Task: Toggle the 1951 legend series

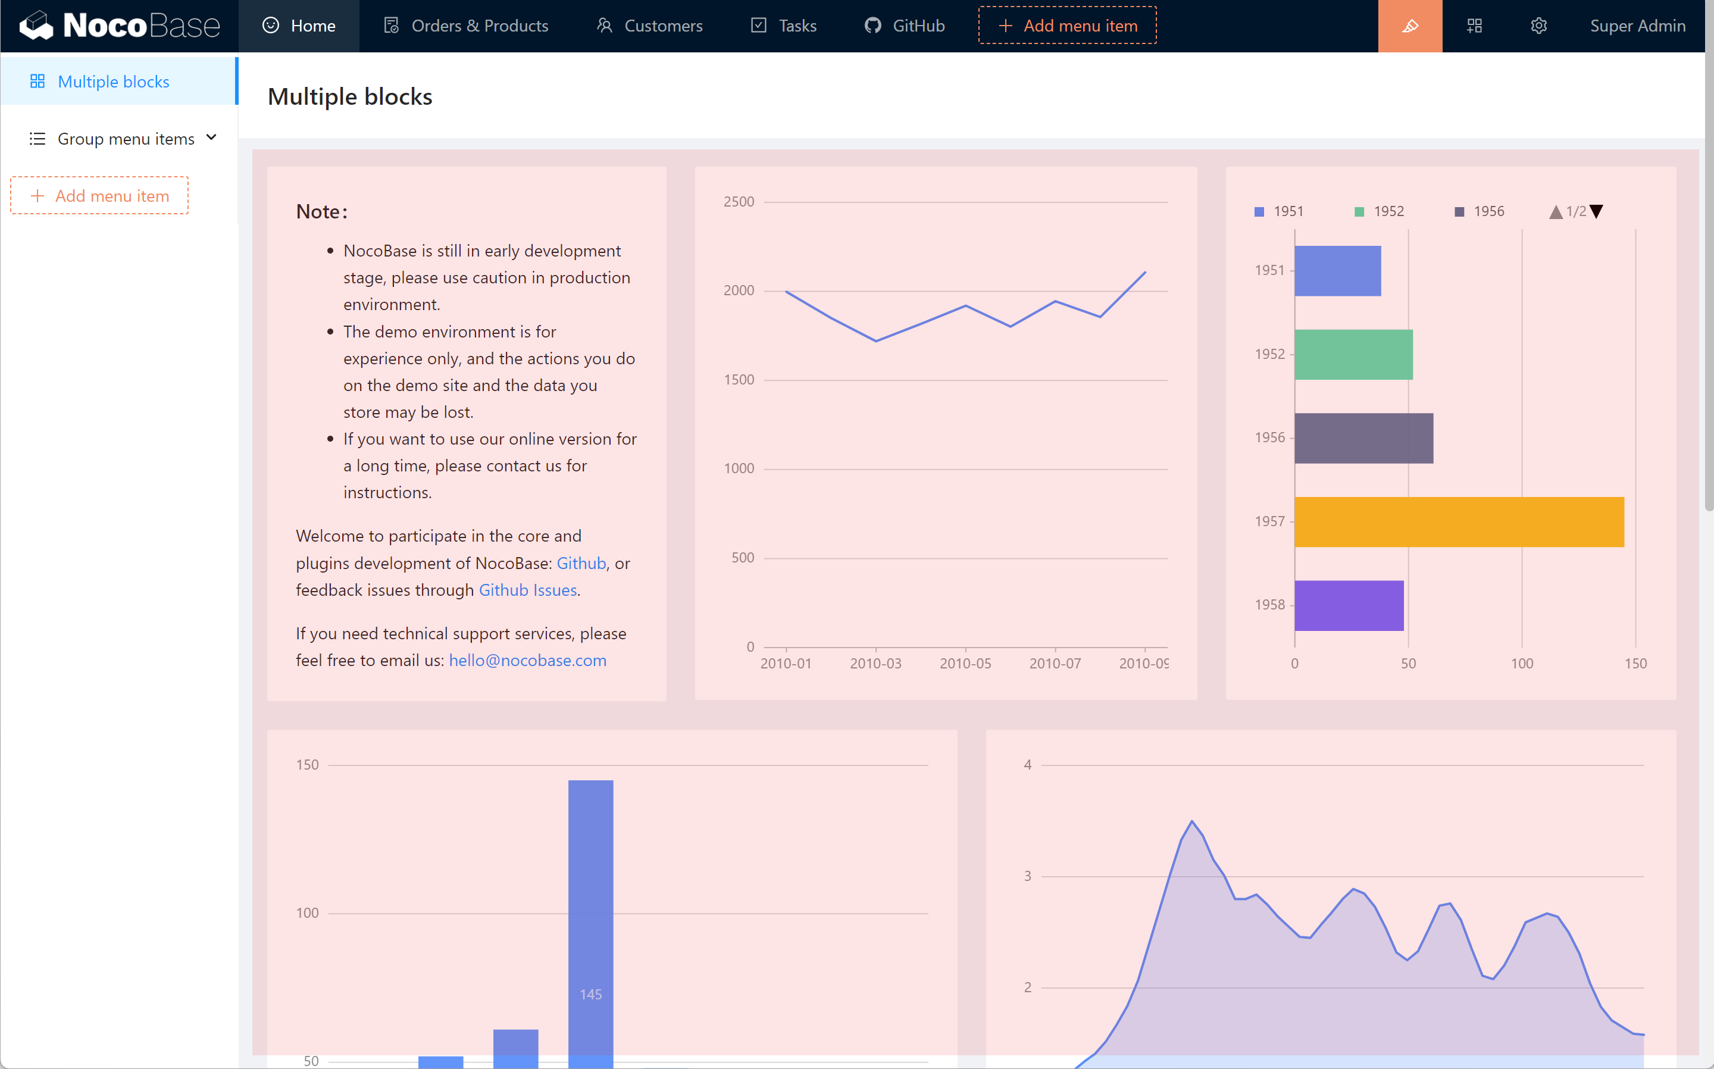Action: click(1280, 211)
